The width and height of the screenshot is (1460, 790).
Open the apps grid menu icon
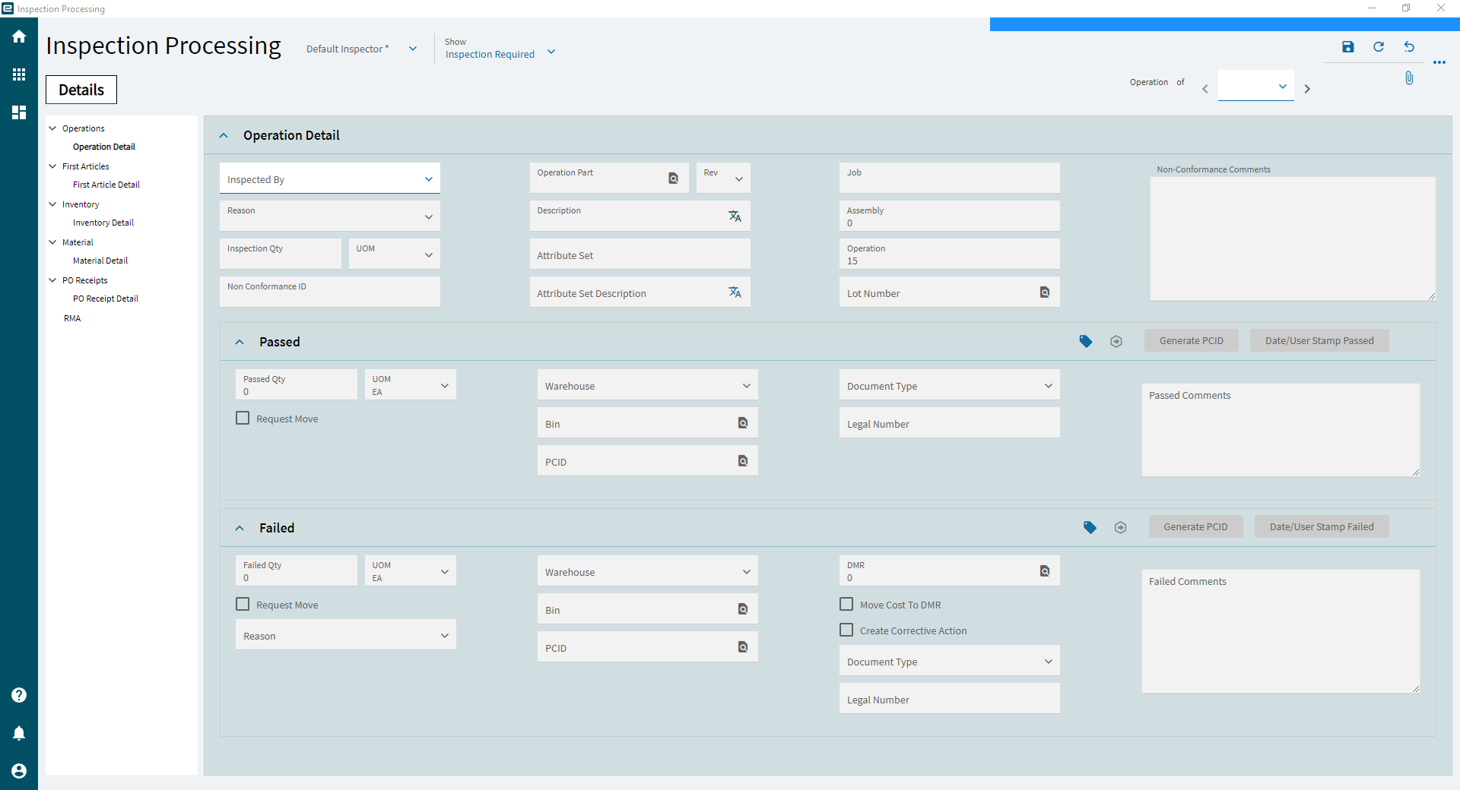[19, 74]
